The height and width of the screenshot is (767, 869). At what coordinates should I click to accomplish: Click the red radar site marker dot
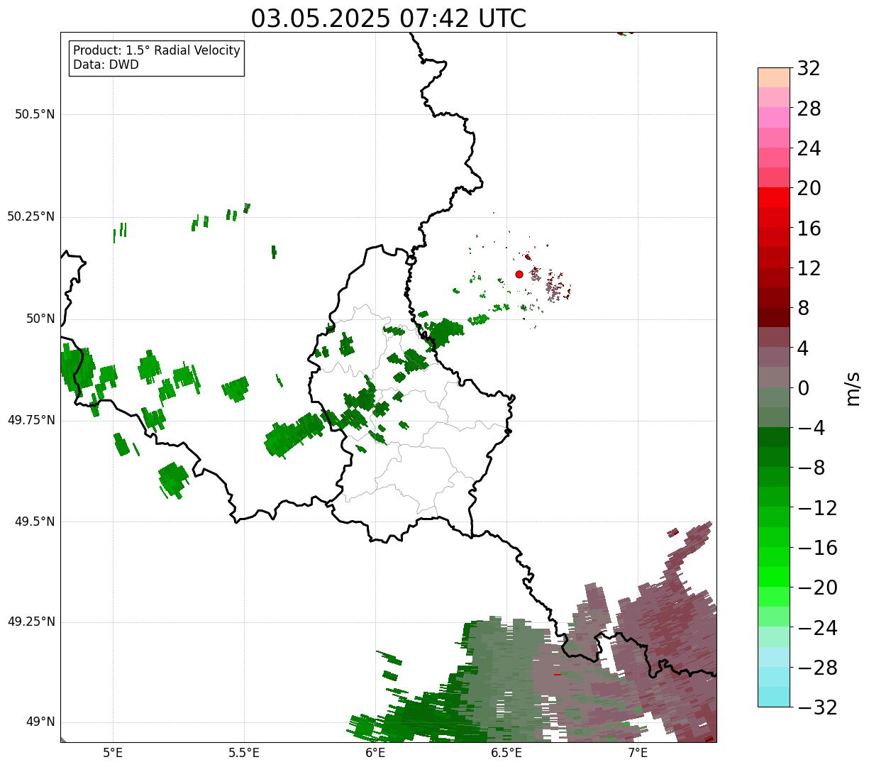point(519,274)
